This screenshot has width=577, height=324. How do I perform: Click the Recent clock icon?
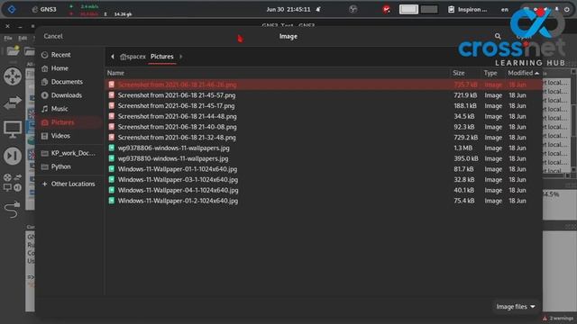click(45, 55)
